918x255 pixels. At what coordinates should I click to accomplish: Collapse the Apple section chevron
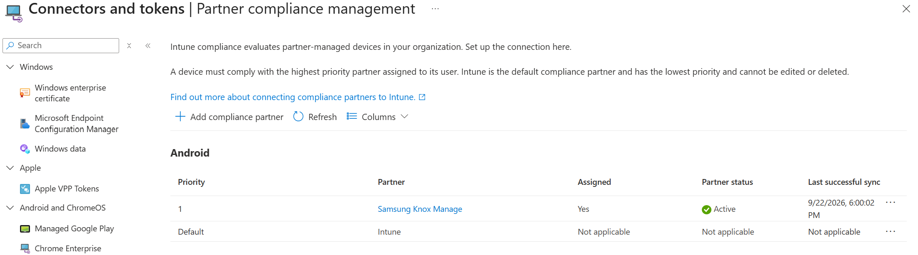(10, 168)
